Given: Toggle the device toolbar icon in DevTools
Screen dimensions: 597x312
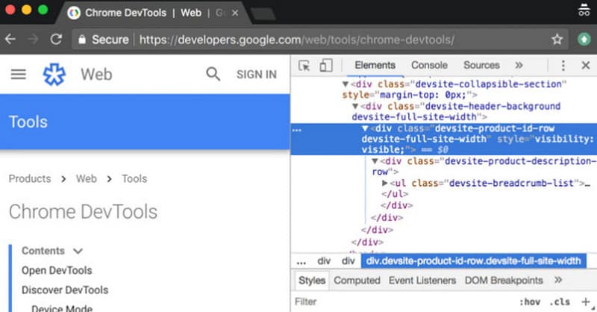Looking at the screenshot, I should point(326,66).
